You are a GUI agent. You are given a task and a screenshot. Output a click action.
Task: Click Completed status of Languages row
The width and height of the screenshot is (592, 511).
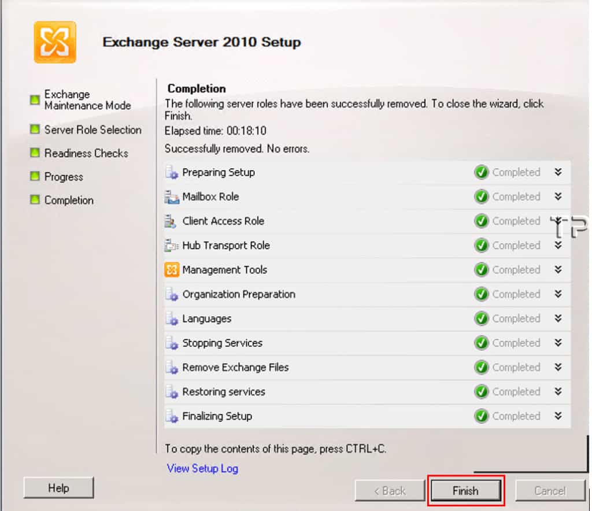(x=516, y=319)
